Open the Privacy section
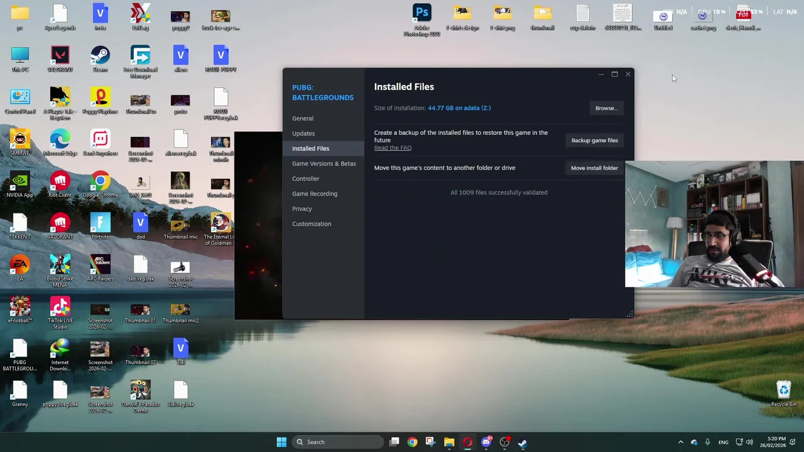The height and width of the screenshot is (452, 804). pyautogui.click(x=301, y=208)
